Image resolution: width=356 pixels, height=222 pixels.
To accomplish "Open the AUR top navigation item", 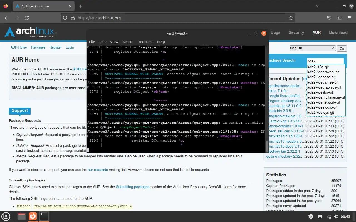I will tap(317, 32).
